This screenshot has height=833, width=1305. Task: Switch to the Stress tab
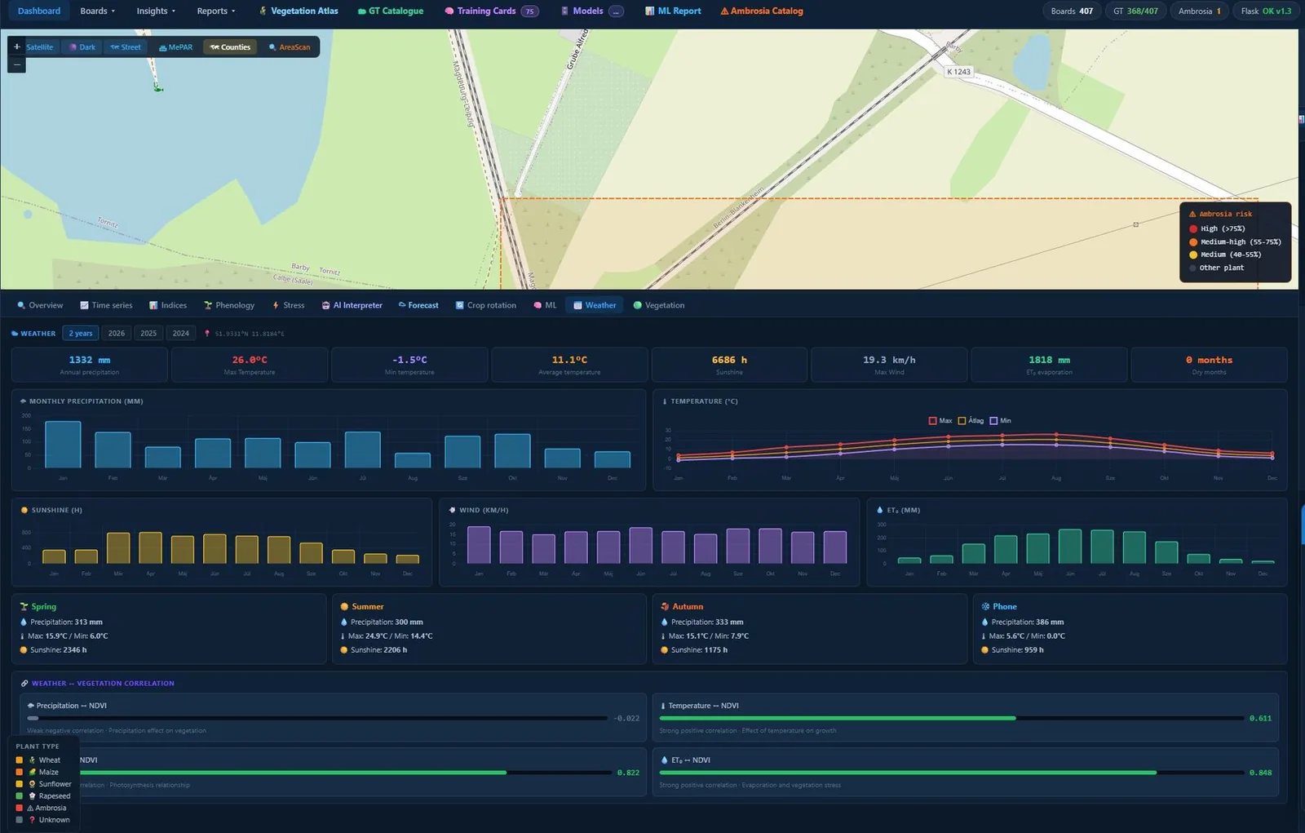(289, 305)
